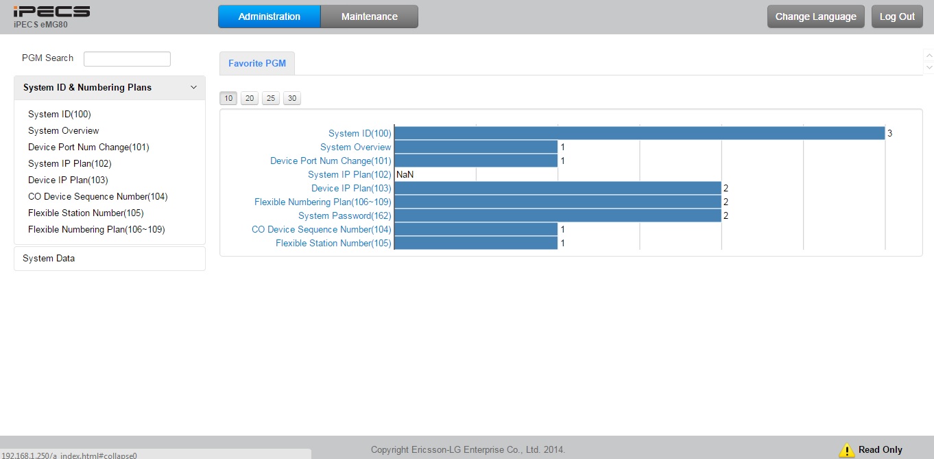Select the 20 items display option
Image resolution: width=934 pixels, height=459 pixels.
click(x=250, y=99)
